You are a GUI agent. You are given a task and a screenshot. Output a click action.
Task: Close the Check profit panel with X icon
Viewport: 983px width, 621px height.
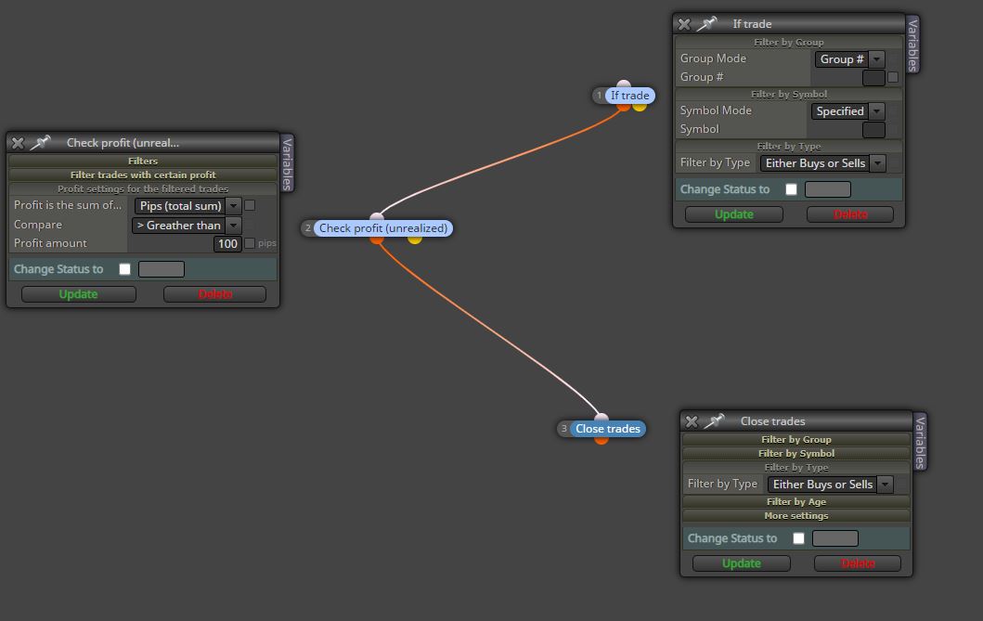pyautogui.click(x=18, y=143)
